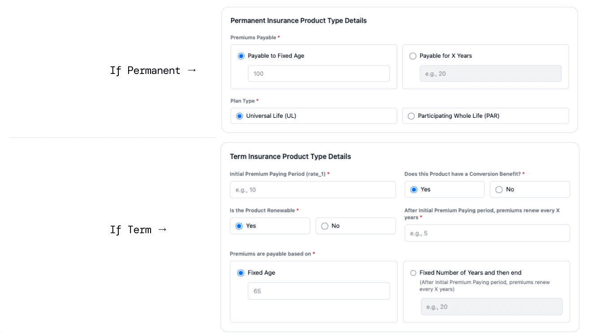Click the Permanent Insurance Product Type Details heading
This screenshot has height=336, width=605.
(298, 21)
